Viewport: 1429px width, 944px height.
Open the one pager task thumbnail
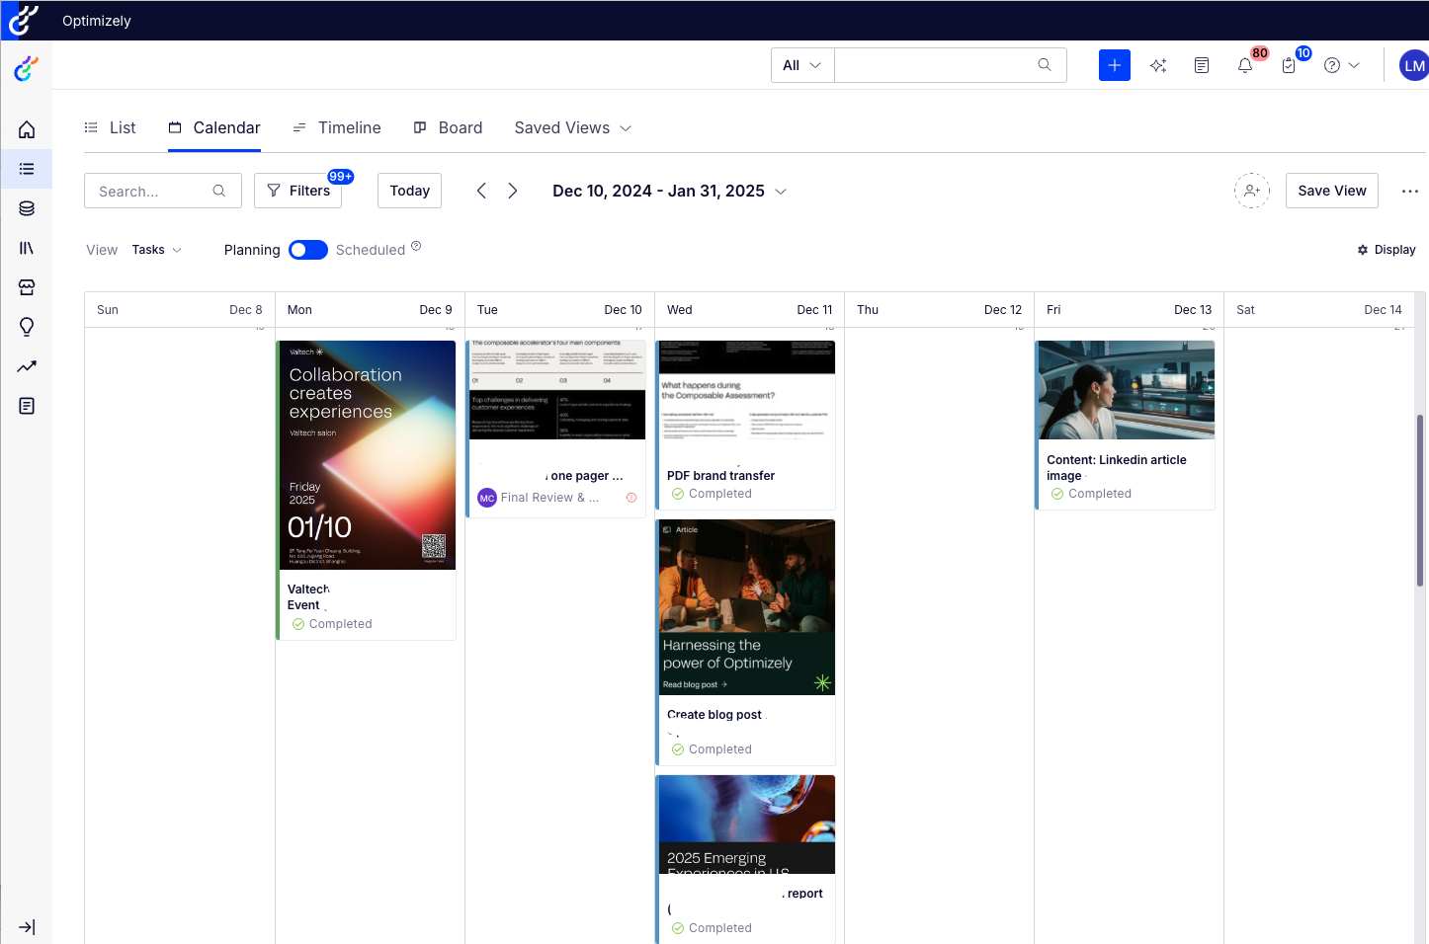click(557, 390)
